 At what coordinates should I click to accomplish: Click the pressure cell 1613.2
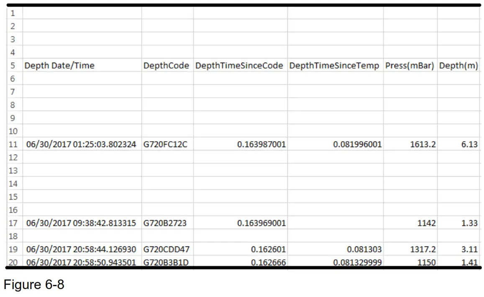(x=410, y=144)
